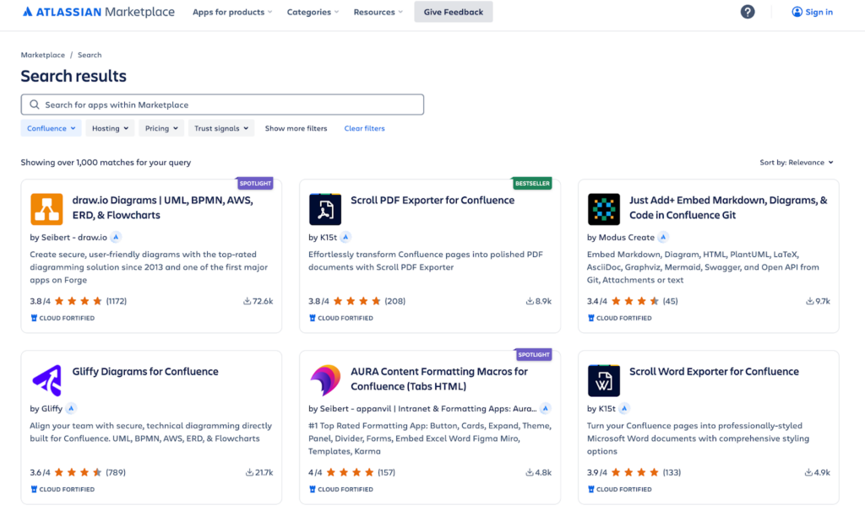Click the Gliffy Diagrams app icon
Image resolution: width=865 pixels, height=516 pixels.
(46, 380)
